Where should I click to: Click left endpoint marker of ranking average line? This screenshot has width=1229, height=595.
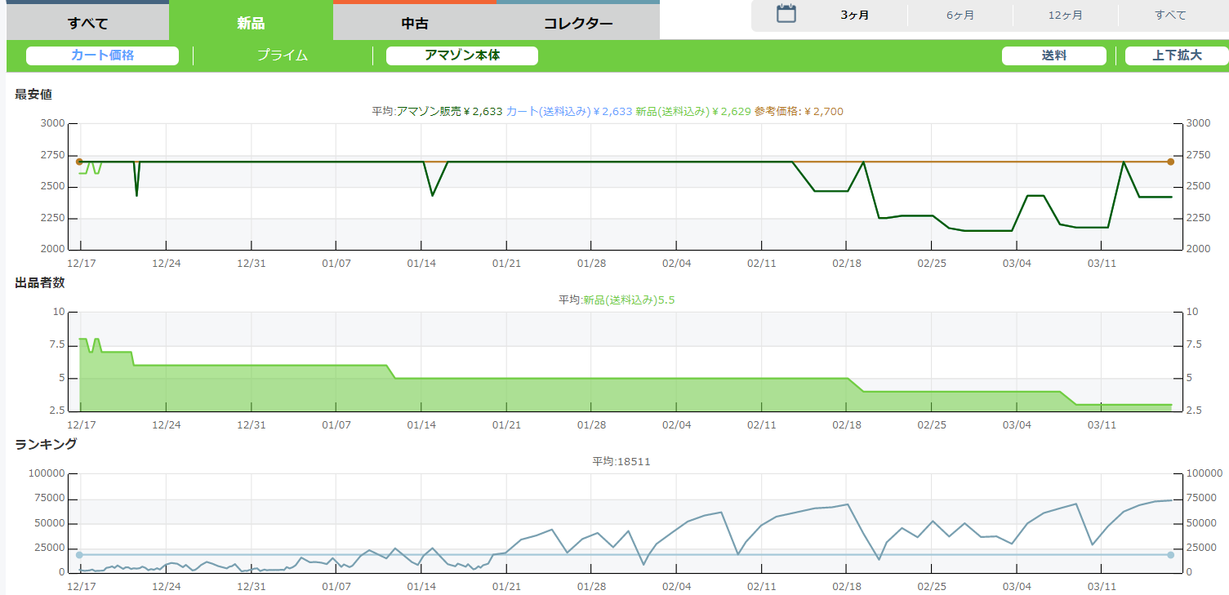click(x=79, y=555)
